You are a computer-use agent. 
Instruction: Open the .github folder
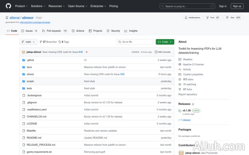[x=30, y=60]
